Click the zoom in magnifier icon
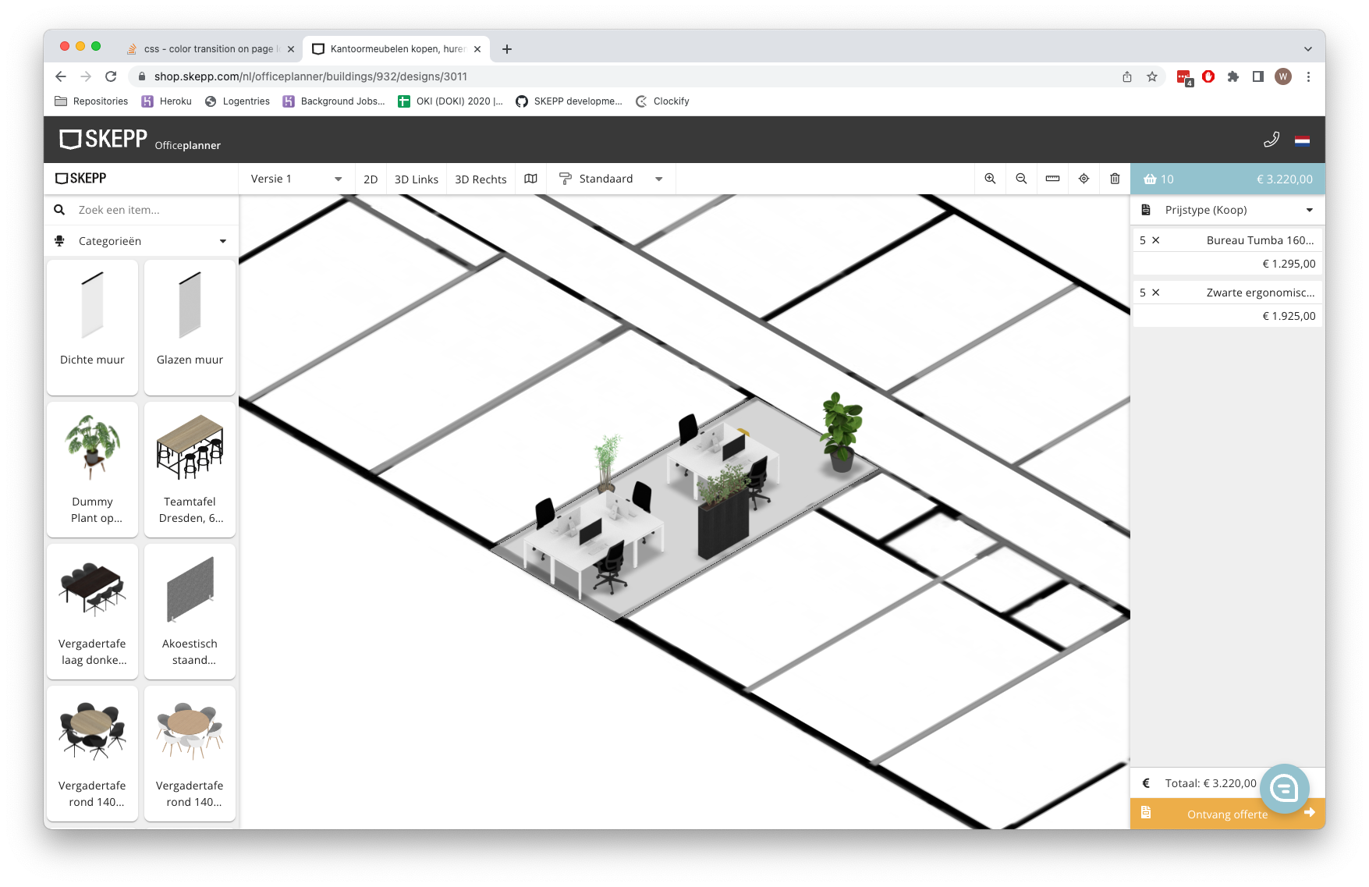Screen dimensions: 1369x887 (990, 179)
